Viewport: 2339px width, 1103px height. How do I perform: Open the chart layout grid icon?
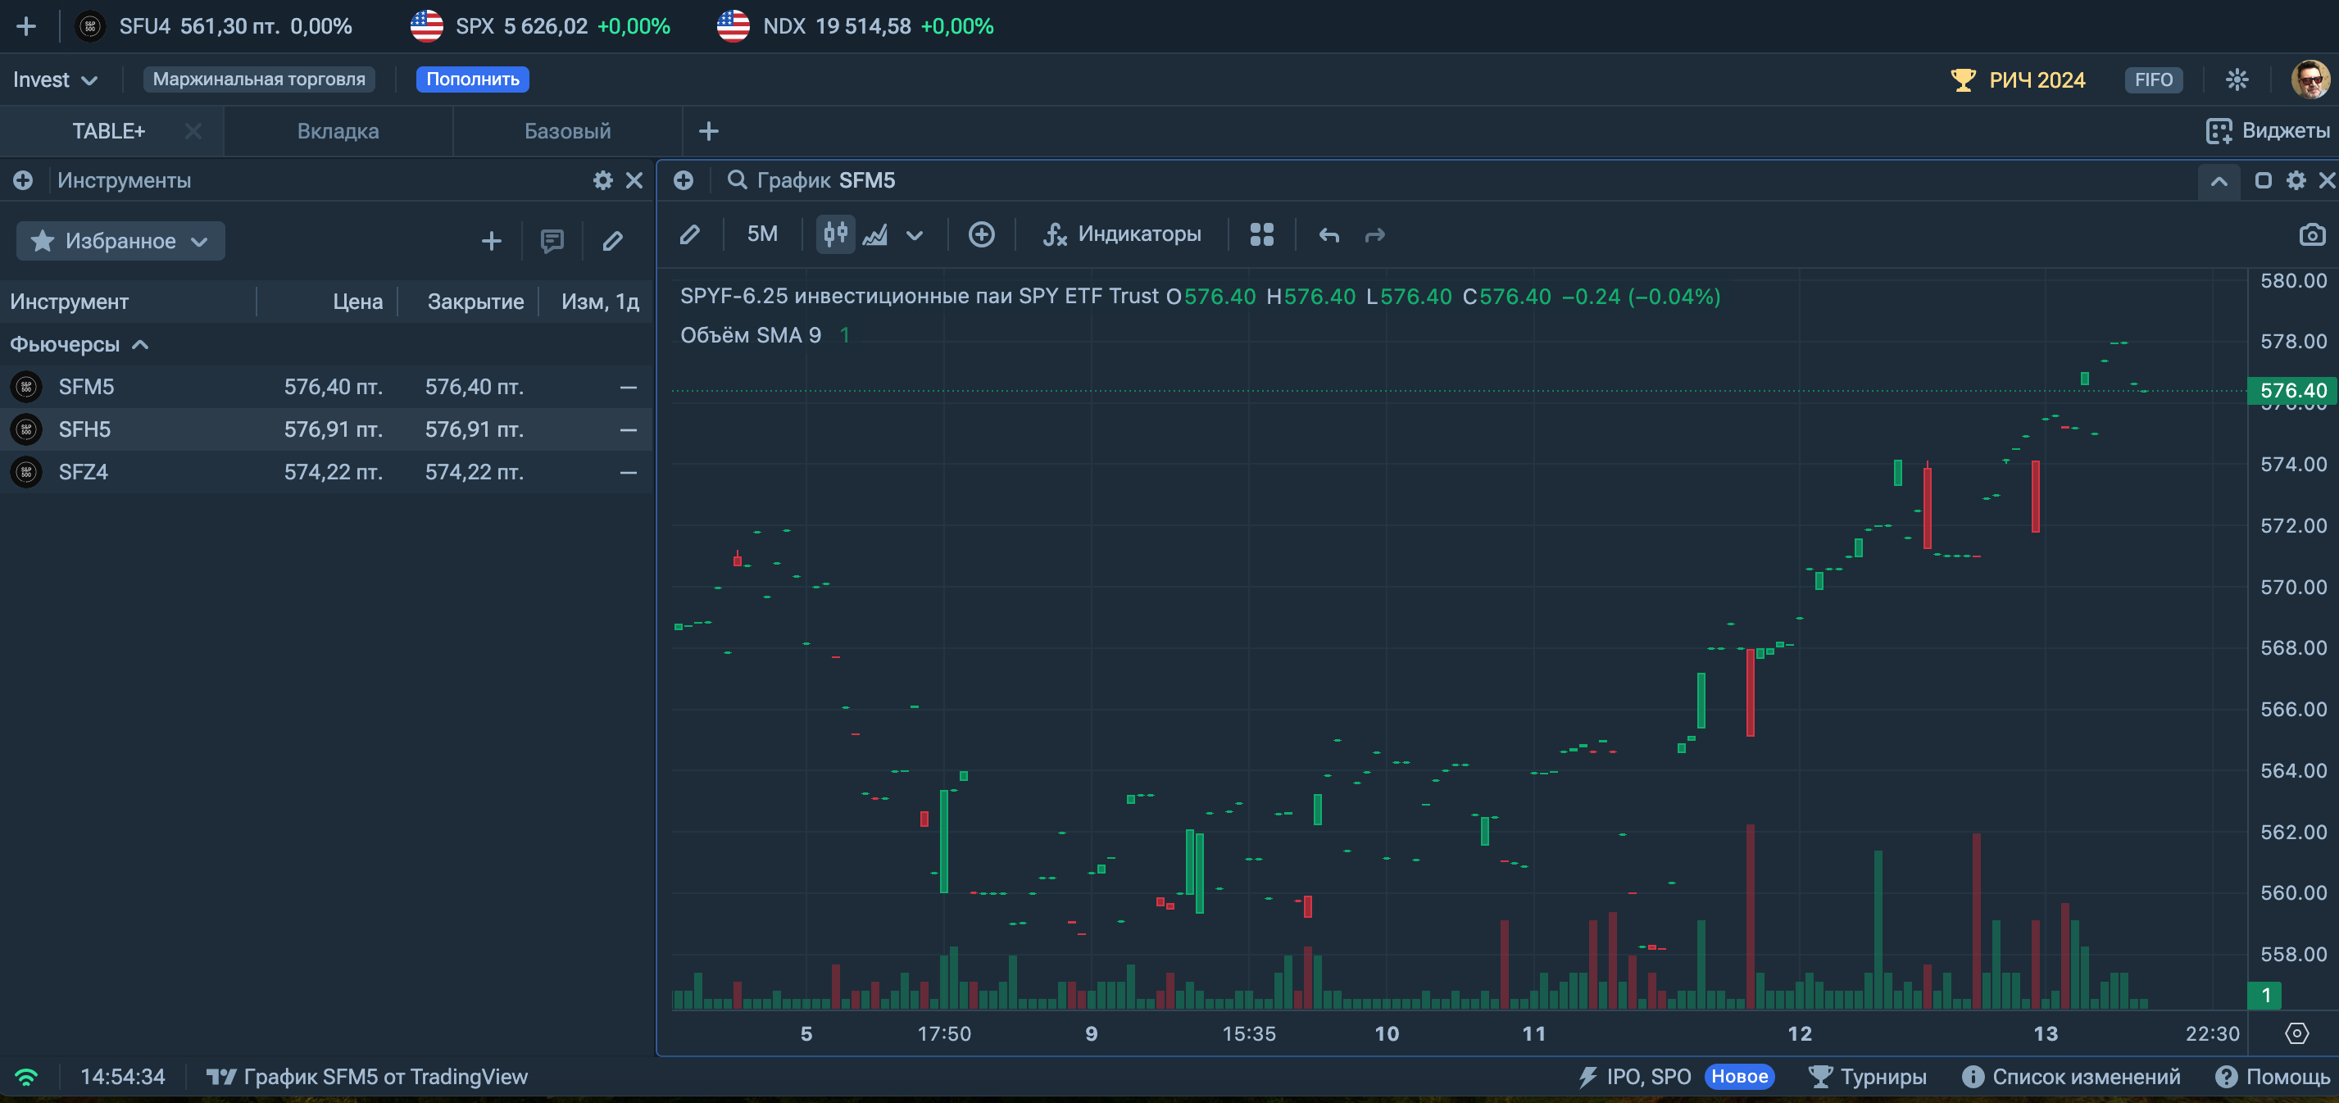pos(1261,234)
